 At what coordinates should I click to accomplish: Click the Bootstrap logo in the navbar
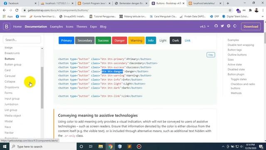coord(7,27)
